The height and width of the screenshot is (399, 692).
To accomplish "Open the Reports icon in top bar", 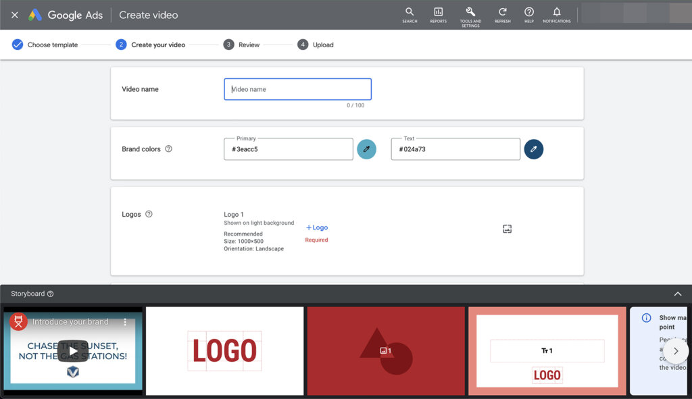I will [438, 12].
